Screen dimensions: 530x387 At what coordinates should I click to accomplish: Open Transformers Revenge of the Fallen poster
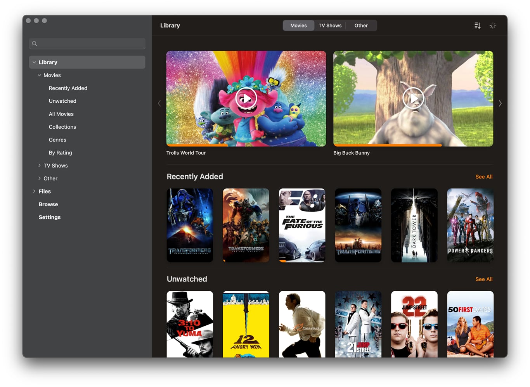point(190,225)
